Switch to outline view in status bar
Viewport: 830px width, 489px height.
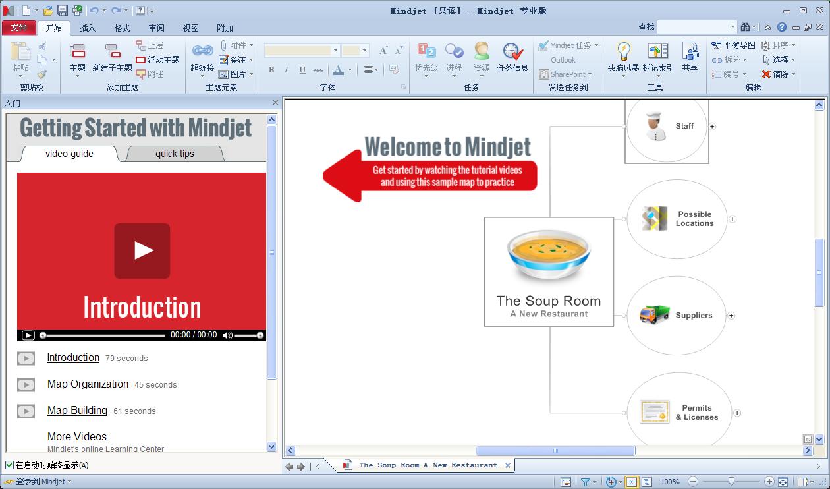(646, 482)
